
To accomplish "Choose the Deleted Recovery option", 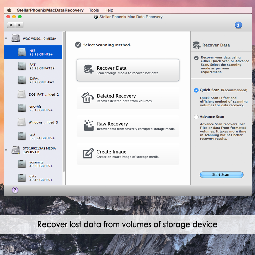I will coord(128,98).
